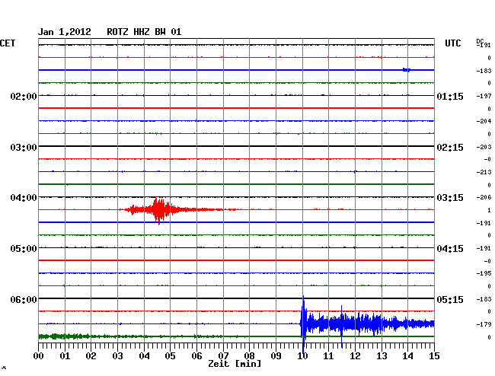
Task: Click the x-axis minute label "05"
Action: [170, 356]
